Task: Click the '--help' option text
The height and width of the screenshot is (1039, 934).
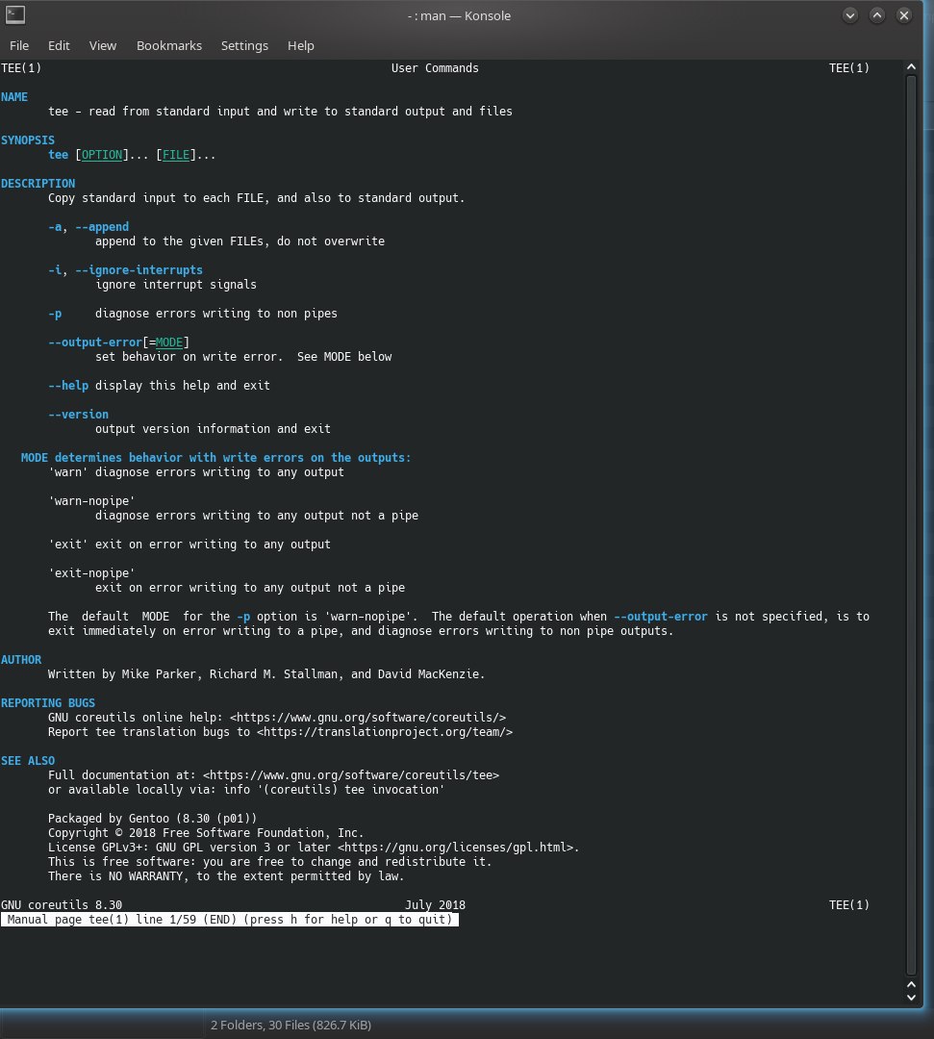Action: 68,385
